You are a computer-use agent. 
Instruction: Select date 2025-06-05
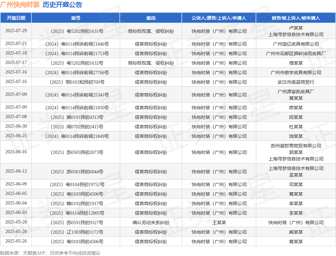point(16,193)
